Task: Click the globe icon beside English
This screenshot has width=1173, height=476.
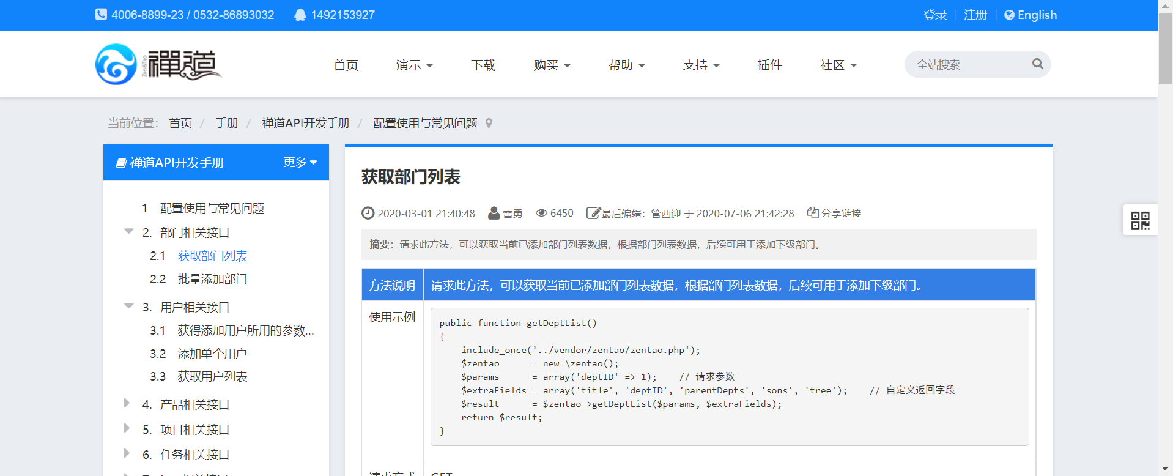Action: point(1009,15)
